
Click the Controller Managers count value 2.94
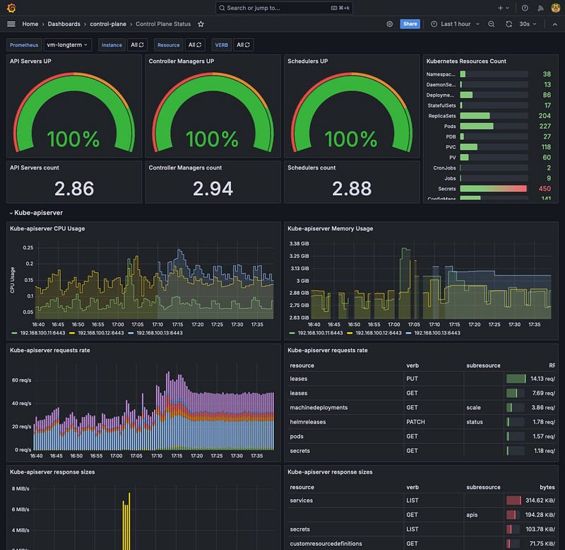coord(213,188)
